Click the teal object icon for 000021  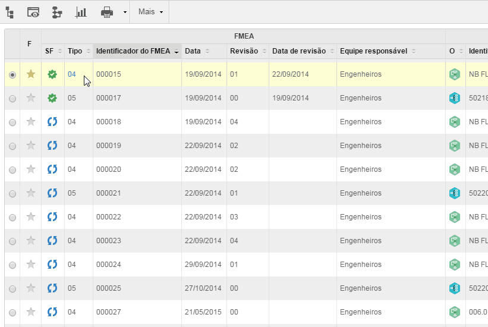[x=455, y=193]
